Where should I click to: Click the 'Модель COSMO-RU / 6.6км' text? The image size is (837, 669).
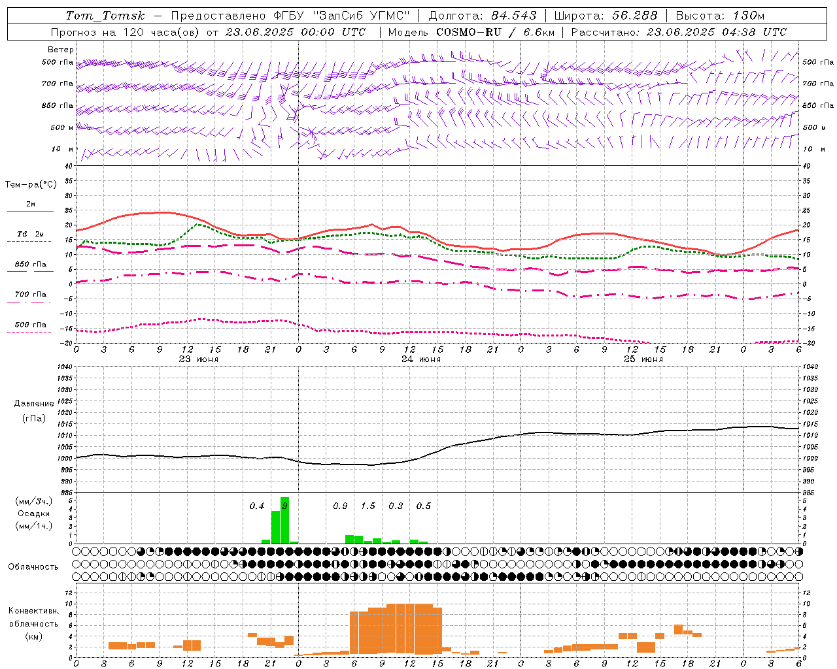tap(471, 32)
